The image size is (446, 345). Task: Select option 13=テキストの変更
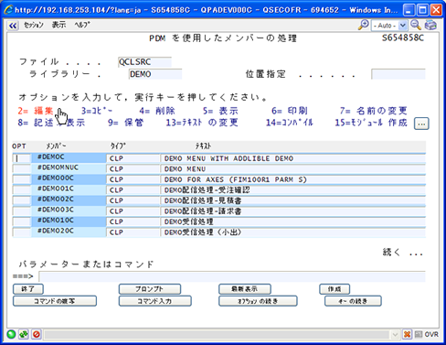click(202, 123)
